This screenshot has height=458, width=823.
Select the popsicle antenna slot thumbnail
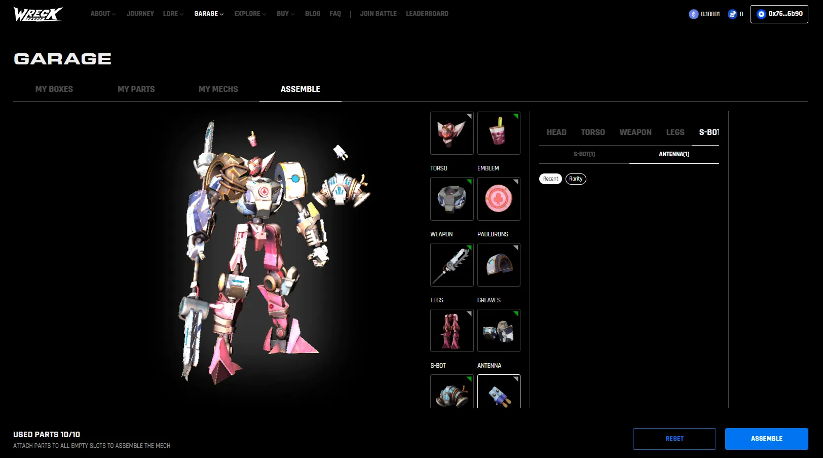pos(498,393)
